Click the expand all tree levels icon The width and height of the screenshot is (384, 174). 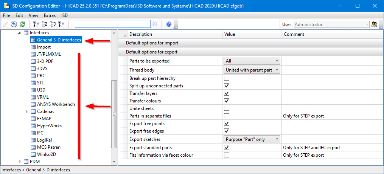61,24
